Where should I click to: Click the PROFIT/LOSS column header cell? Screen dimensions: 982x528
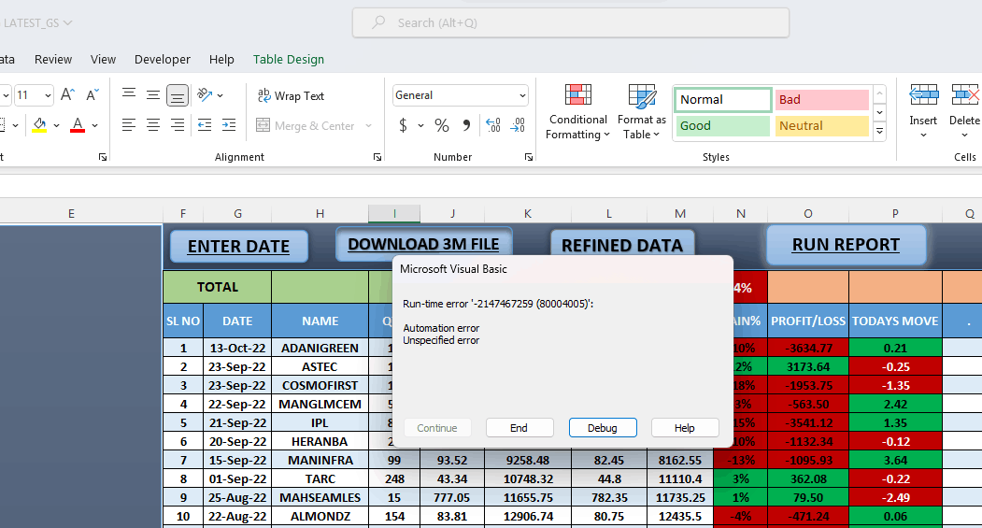click(x=808, y=321)
